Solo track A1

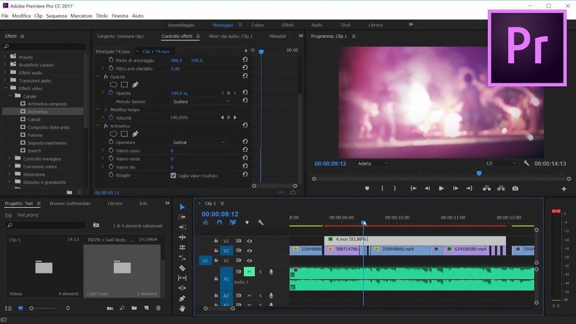[x=260, y=272]
